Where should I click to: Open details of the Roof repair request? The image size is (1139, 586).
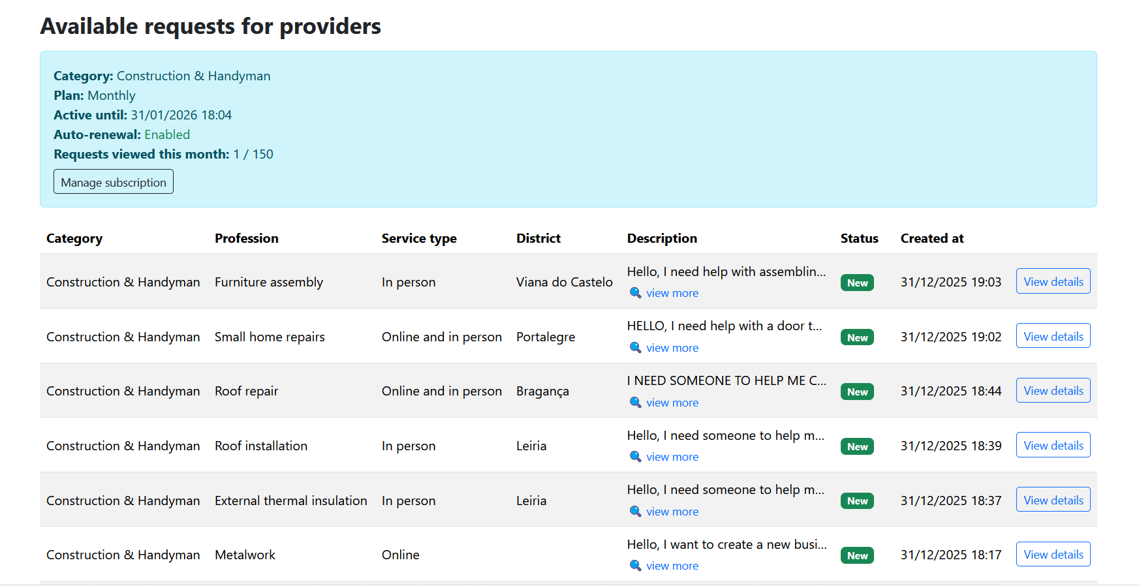1053,391
